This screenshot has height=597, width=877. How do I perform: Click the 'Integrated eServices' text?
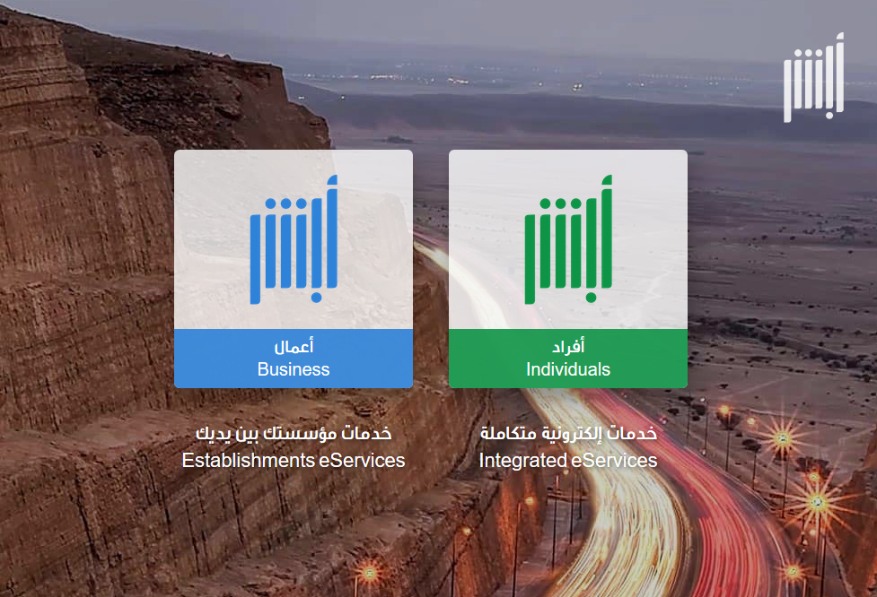click(x=568, y=460)
